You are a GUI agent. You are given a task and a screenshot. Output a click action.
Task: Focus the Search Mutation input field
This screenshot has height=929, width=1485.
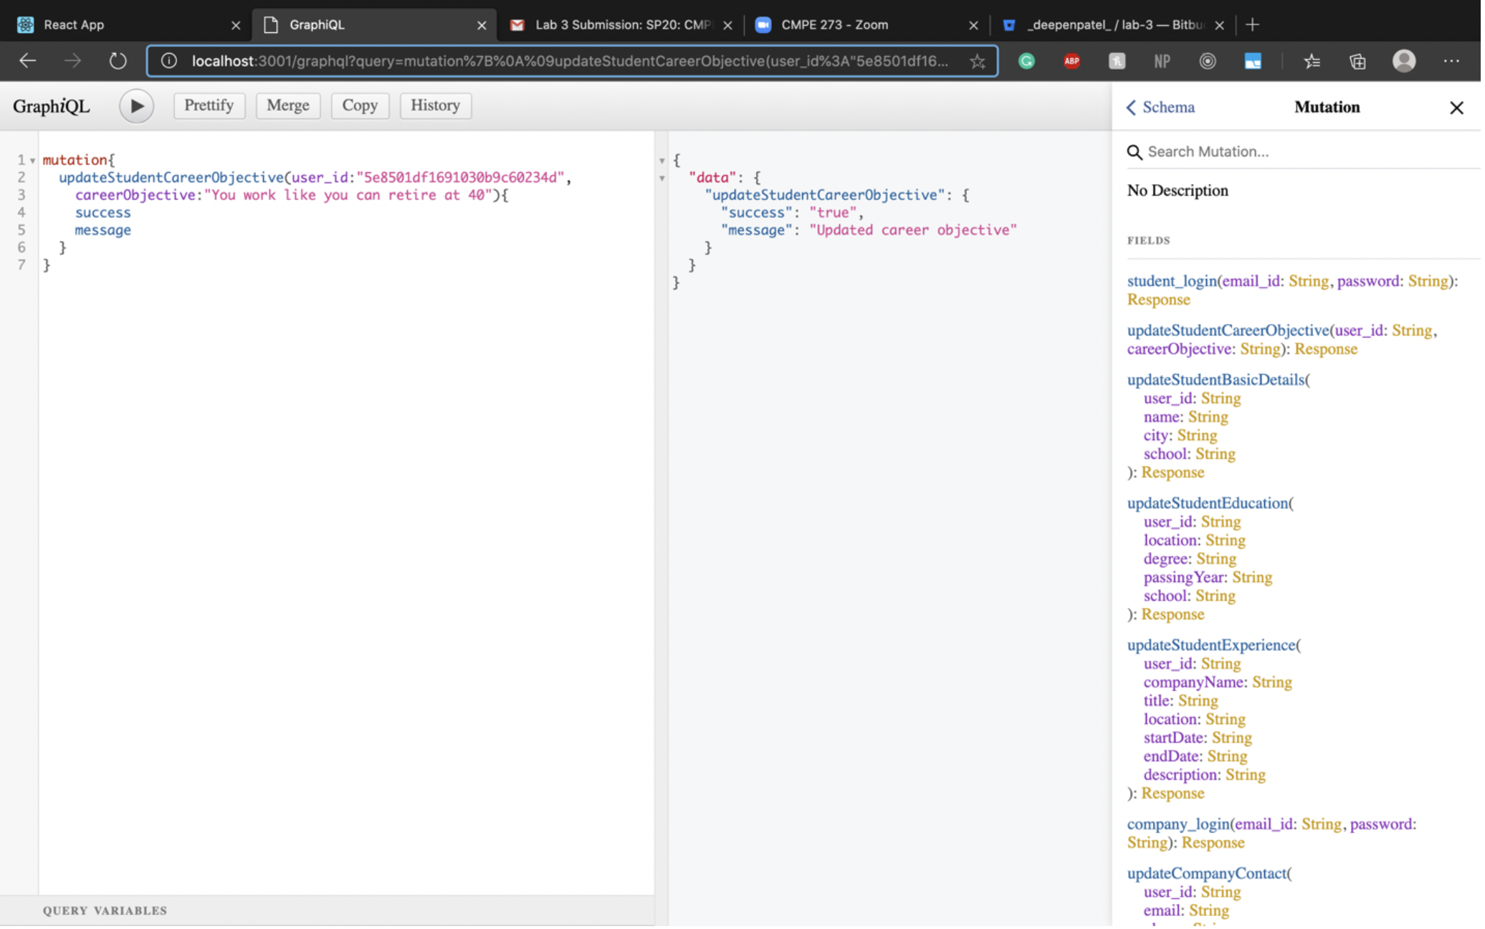tap(1304, 152)
